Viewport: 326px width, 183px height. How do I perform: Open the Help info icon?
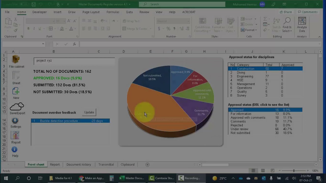click(15, 150)
